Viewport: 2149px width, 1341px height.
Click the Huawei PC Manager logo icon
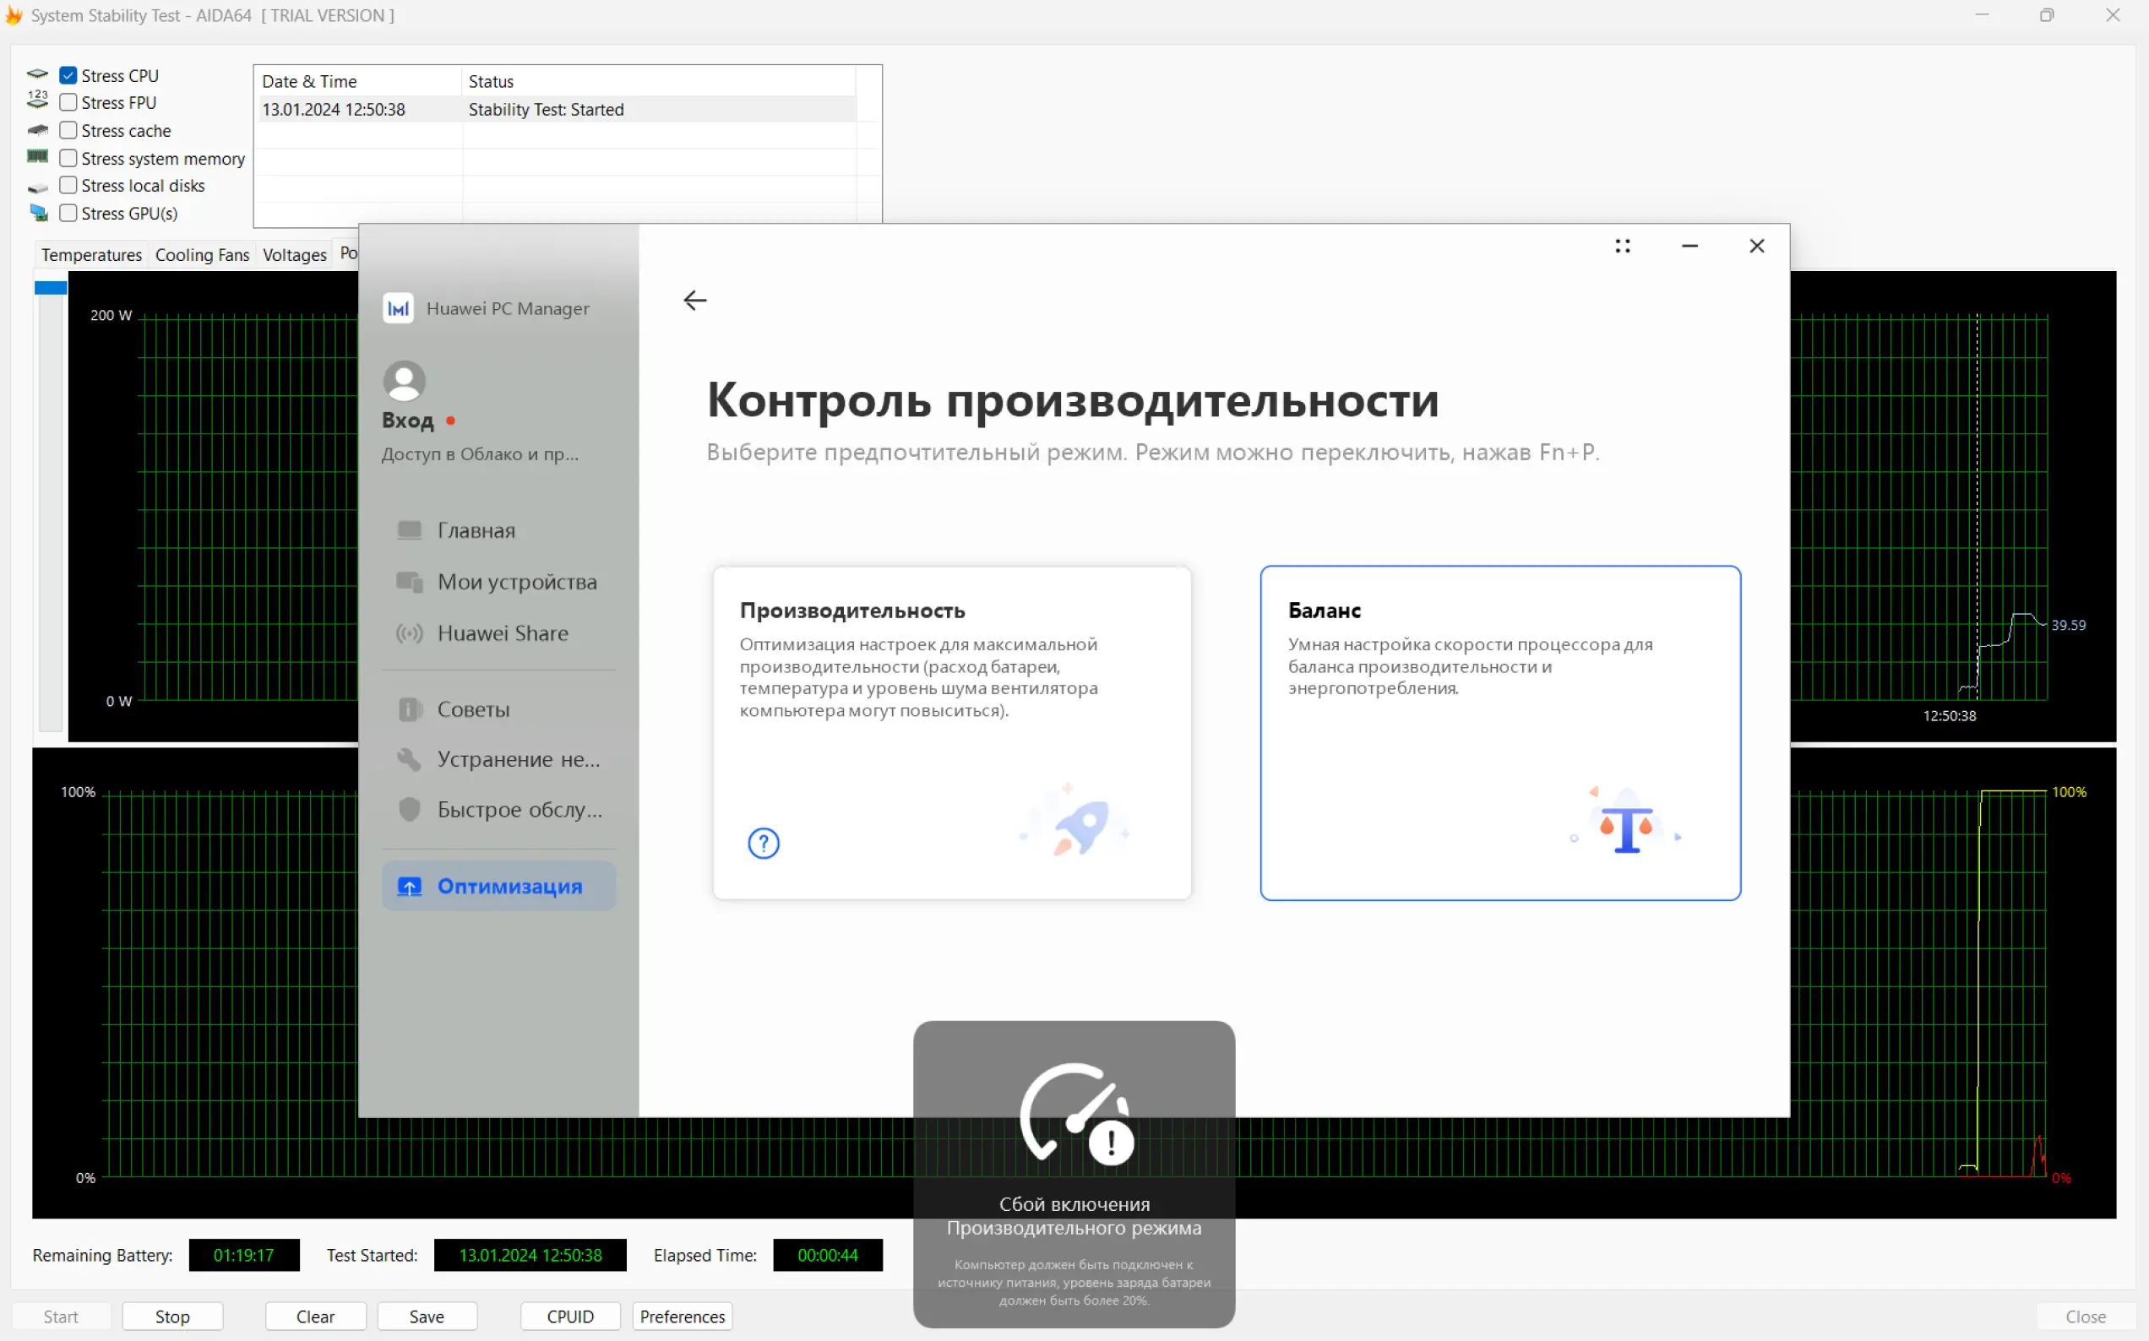coord(398,308)
